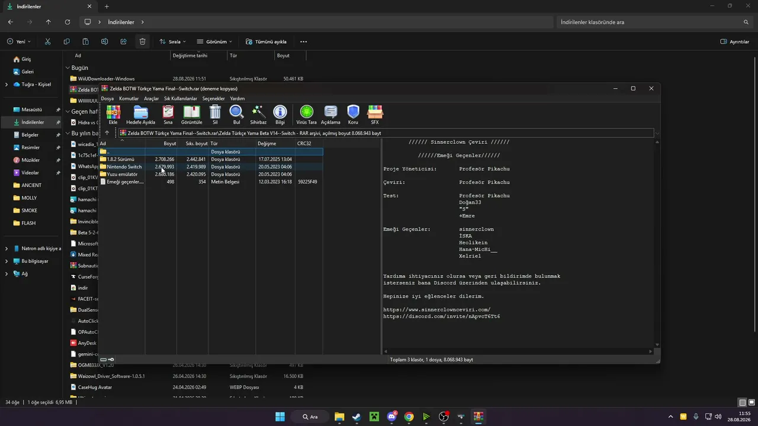This screenshot has height=426, width=758.
Task: Click the comment pane vertical scrollbar
Action: [x=657, y=243]
